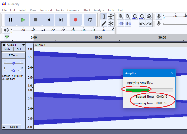Open the File menu
Image resolution: width=187 pixels, height=134 pixels.
[4, 10]
